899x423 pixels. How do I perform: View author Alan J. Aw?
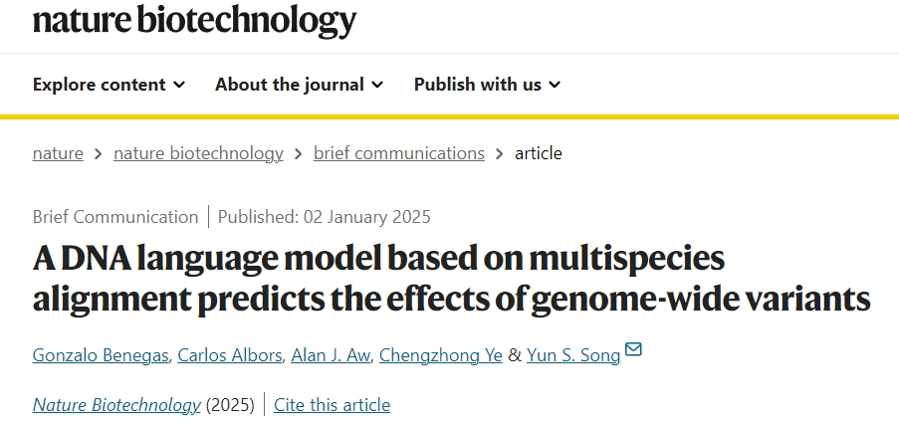[x=331, y=355]
